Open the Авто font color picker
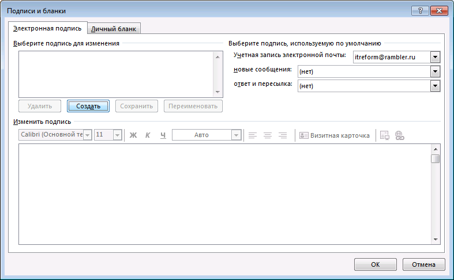The image size is (454, 280). click(x=237, y=135)
